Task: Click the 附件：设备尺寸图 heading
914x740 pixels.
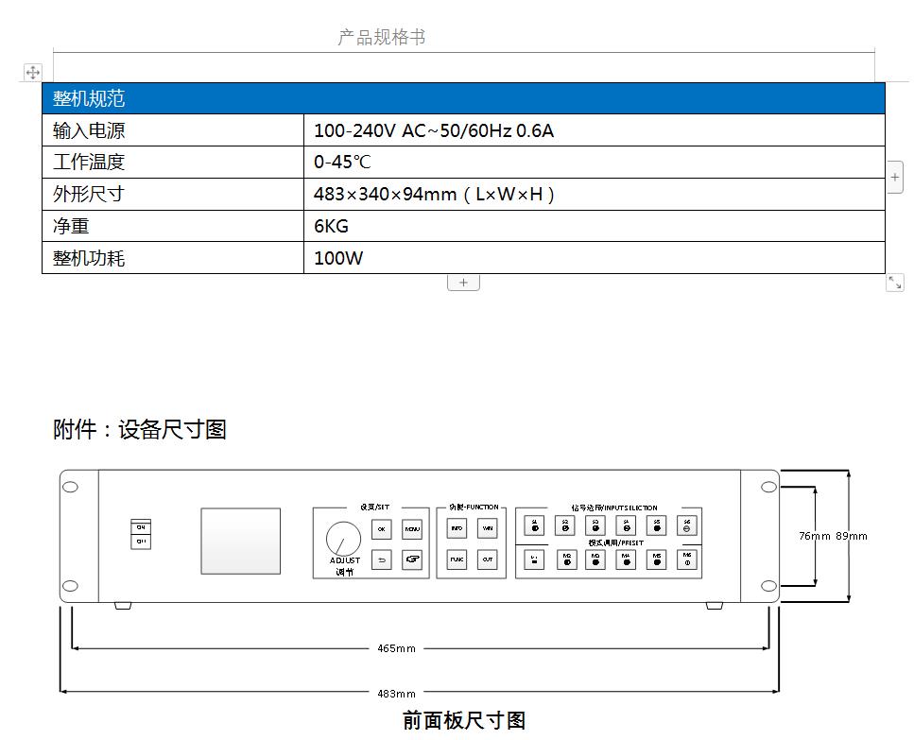Action: [140, 430]
